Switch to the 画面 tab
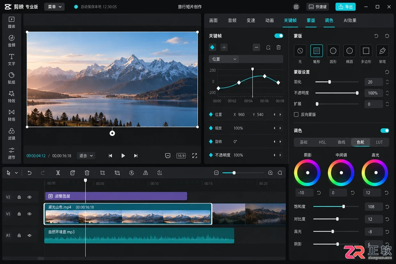 pos(213,20)
